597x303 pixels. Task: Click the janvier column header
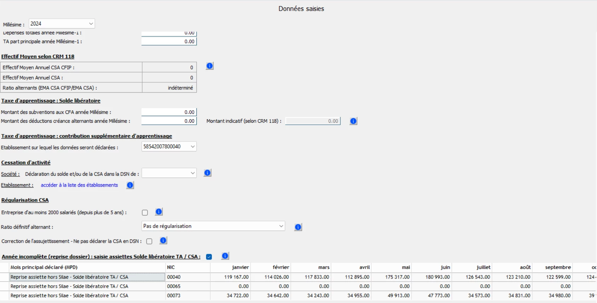point(230,267)
